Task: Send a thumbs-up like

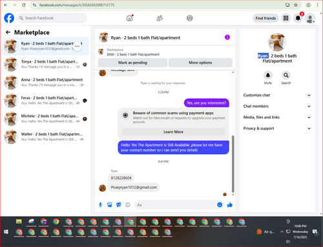Action: 230,205
